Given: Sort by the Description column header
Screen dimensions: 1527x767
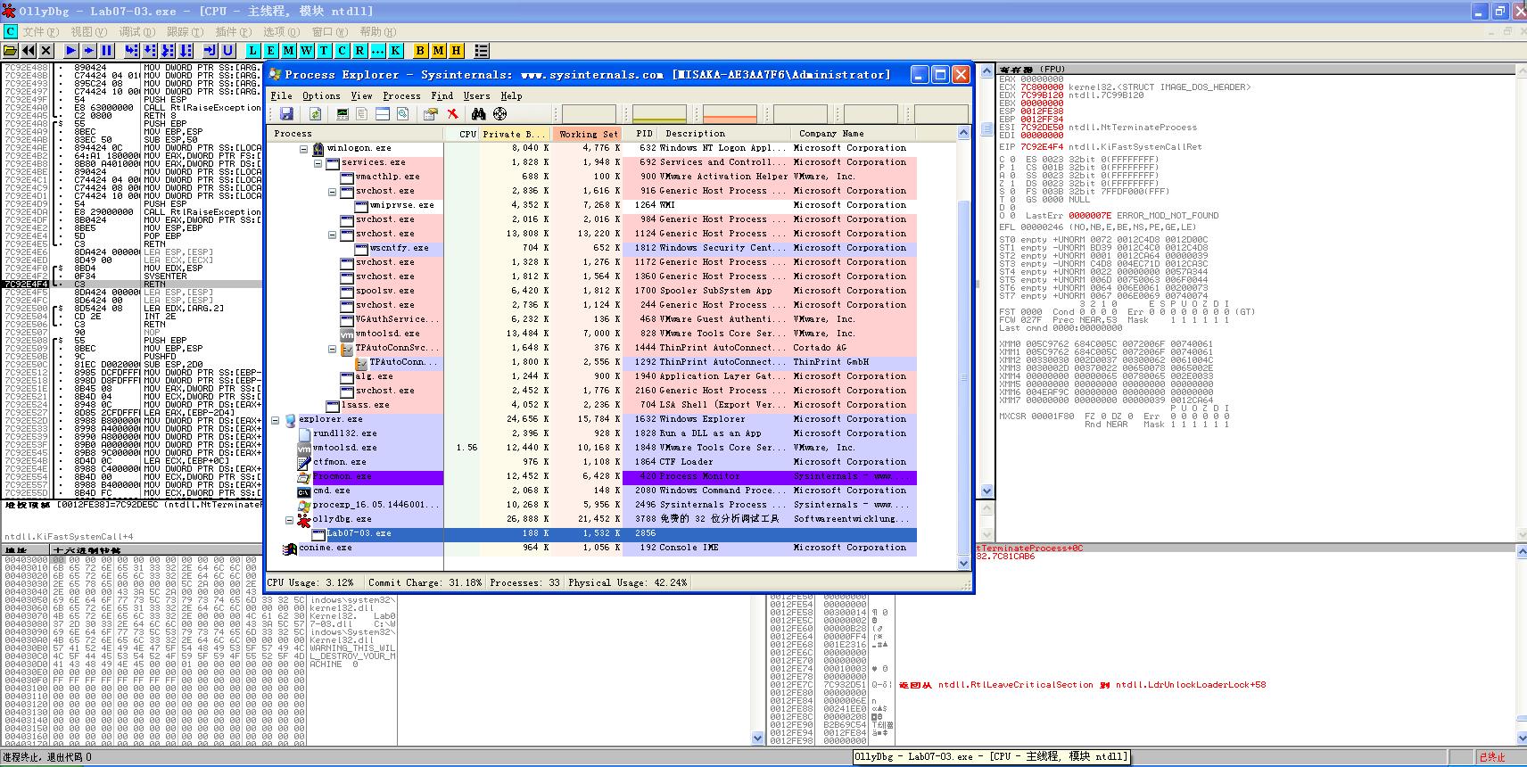Looking at the screenshot, I should [x=726, y=134].
